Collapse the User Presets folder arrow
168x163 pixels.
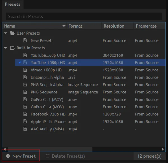coord(6,33)
